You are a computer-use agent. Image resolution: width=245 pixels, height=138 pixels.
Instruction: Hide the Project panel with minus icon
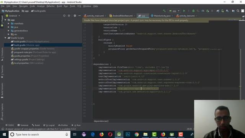click(x=80, y=16)
